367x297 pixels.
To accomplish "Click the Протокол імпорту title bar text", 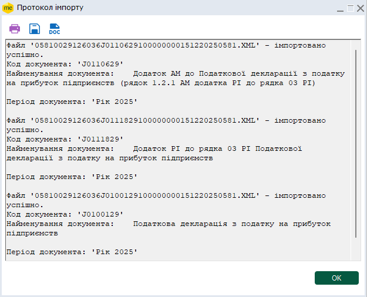I will 50,8.
